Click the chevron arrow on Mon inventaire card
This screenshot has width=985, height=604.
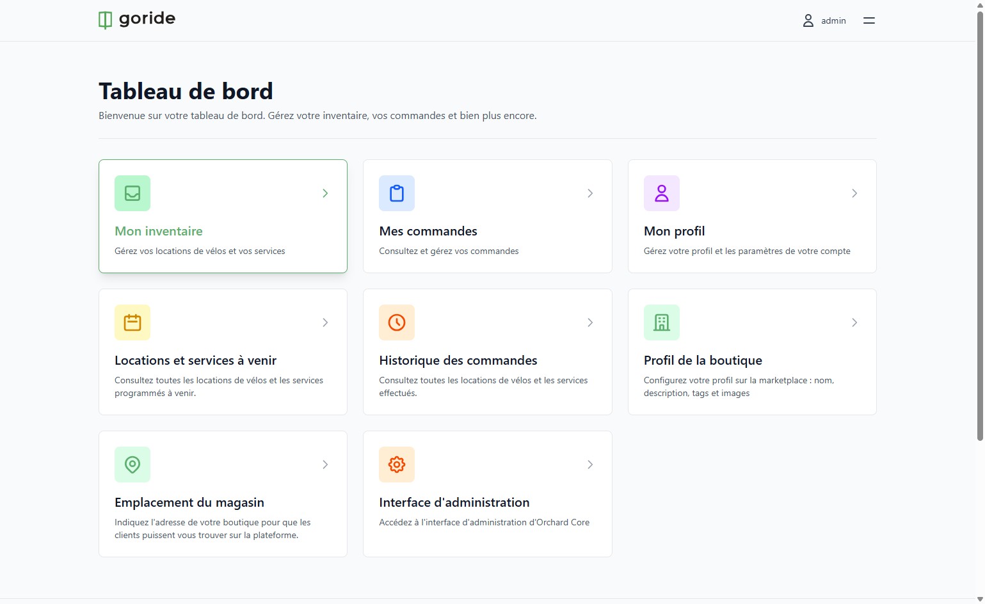click(325, 193)
